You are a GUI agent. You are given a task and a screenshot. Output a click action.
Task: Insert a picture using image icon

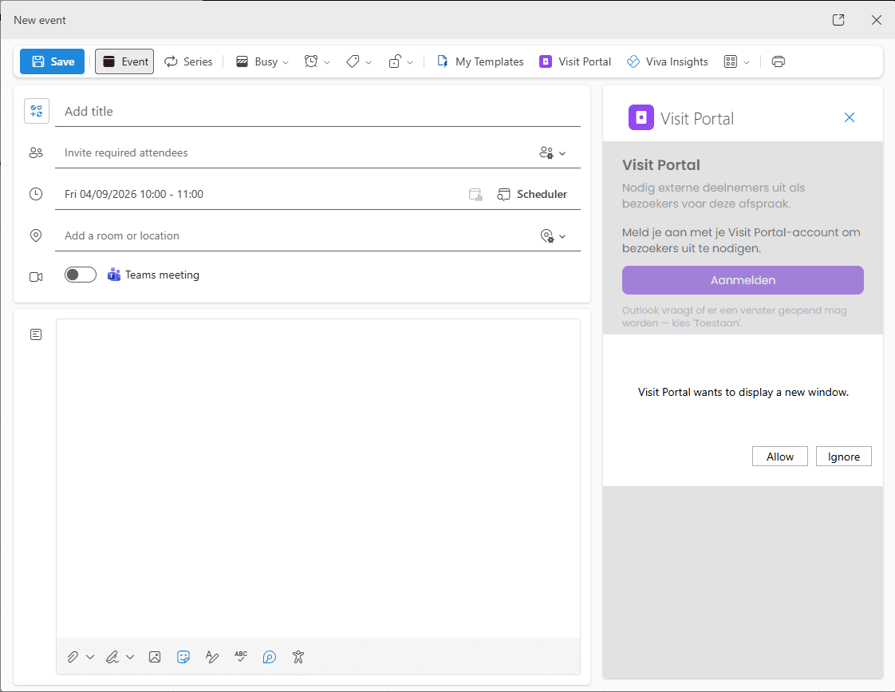[155, 657]
